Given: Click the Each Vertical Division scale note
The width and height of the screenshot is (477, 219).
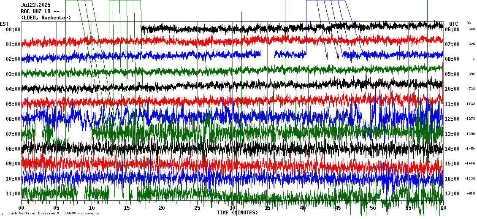Looking at the screenshot, I should pyautogui.click(x=54, y=214).
